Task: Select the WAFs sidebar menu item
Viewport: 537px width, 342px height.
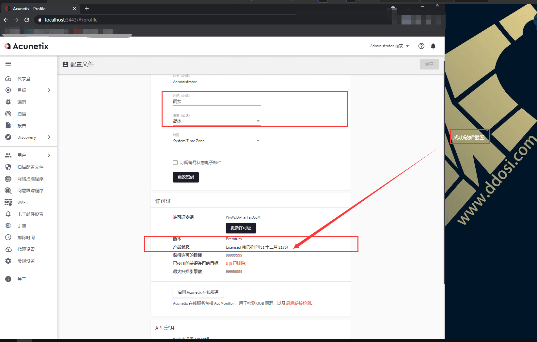Action: (x=23, y=203)
